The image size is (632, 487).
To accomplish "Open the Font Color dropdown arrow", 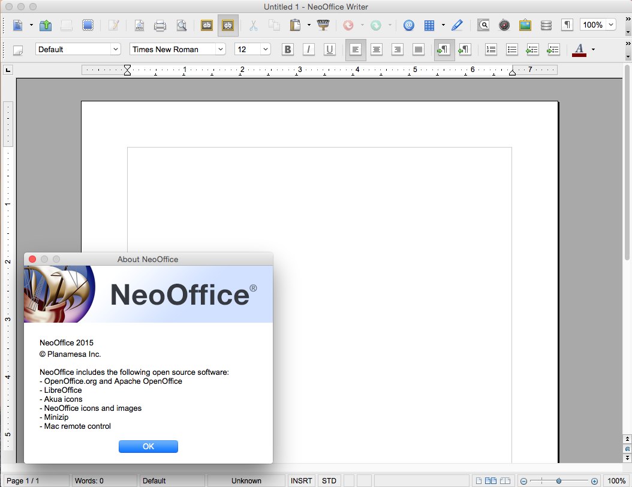I will click(593, 50).
